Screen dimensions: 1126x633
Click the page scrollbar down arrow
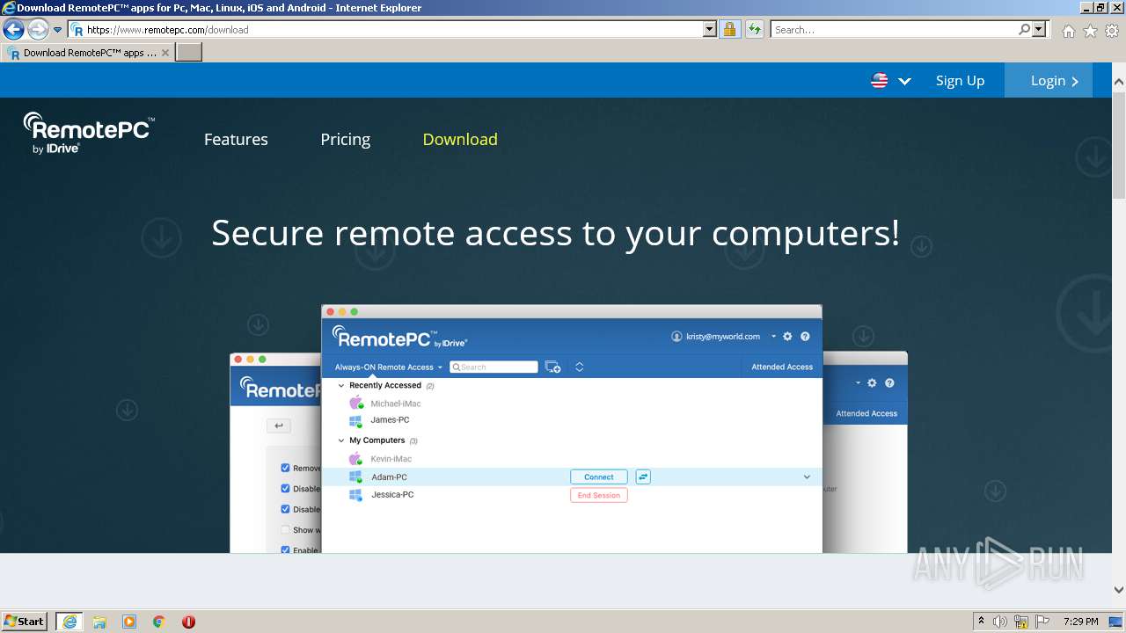tap(1119, 590)
